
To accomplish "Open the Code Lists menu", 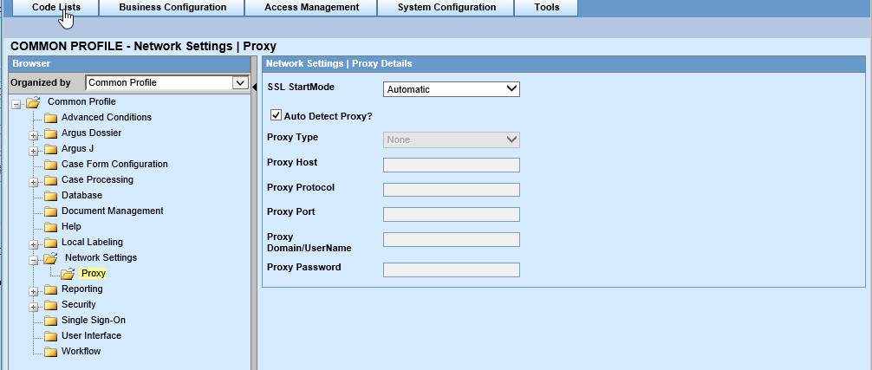I will (55, 8).
